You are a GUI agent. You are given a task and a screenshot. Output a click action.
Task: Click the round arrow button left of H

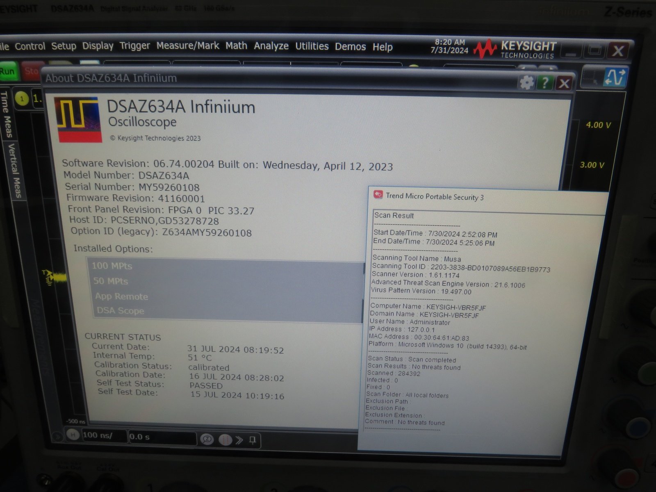click(57, 437)
